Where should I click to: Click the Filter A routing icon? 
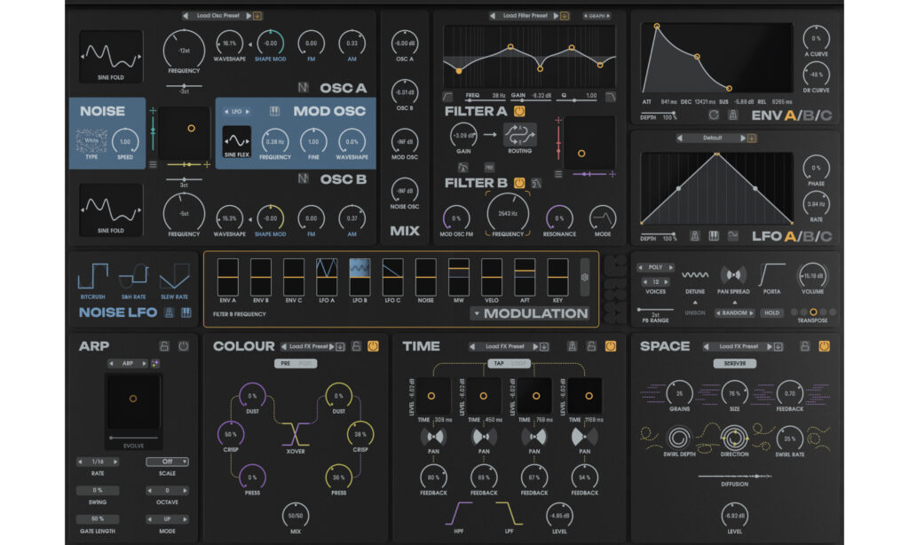(520, 136)
